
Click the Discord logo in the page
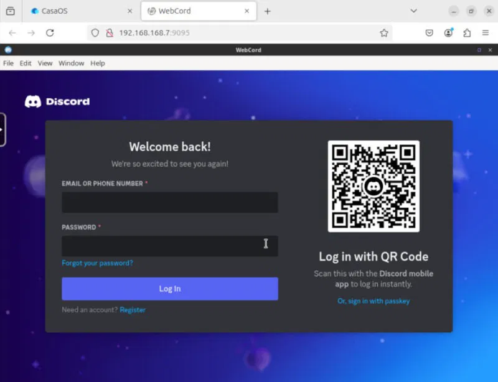pyautogui.click(x=57, y=101)
